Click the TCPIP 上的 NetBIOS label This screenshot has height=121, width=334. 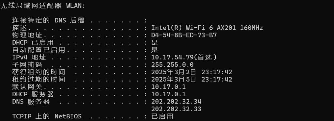pos(47,116)
